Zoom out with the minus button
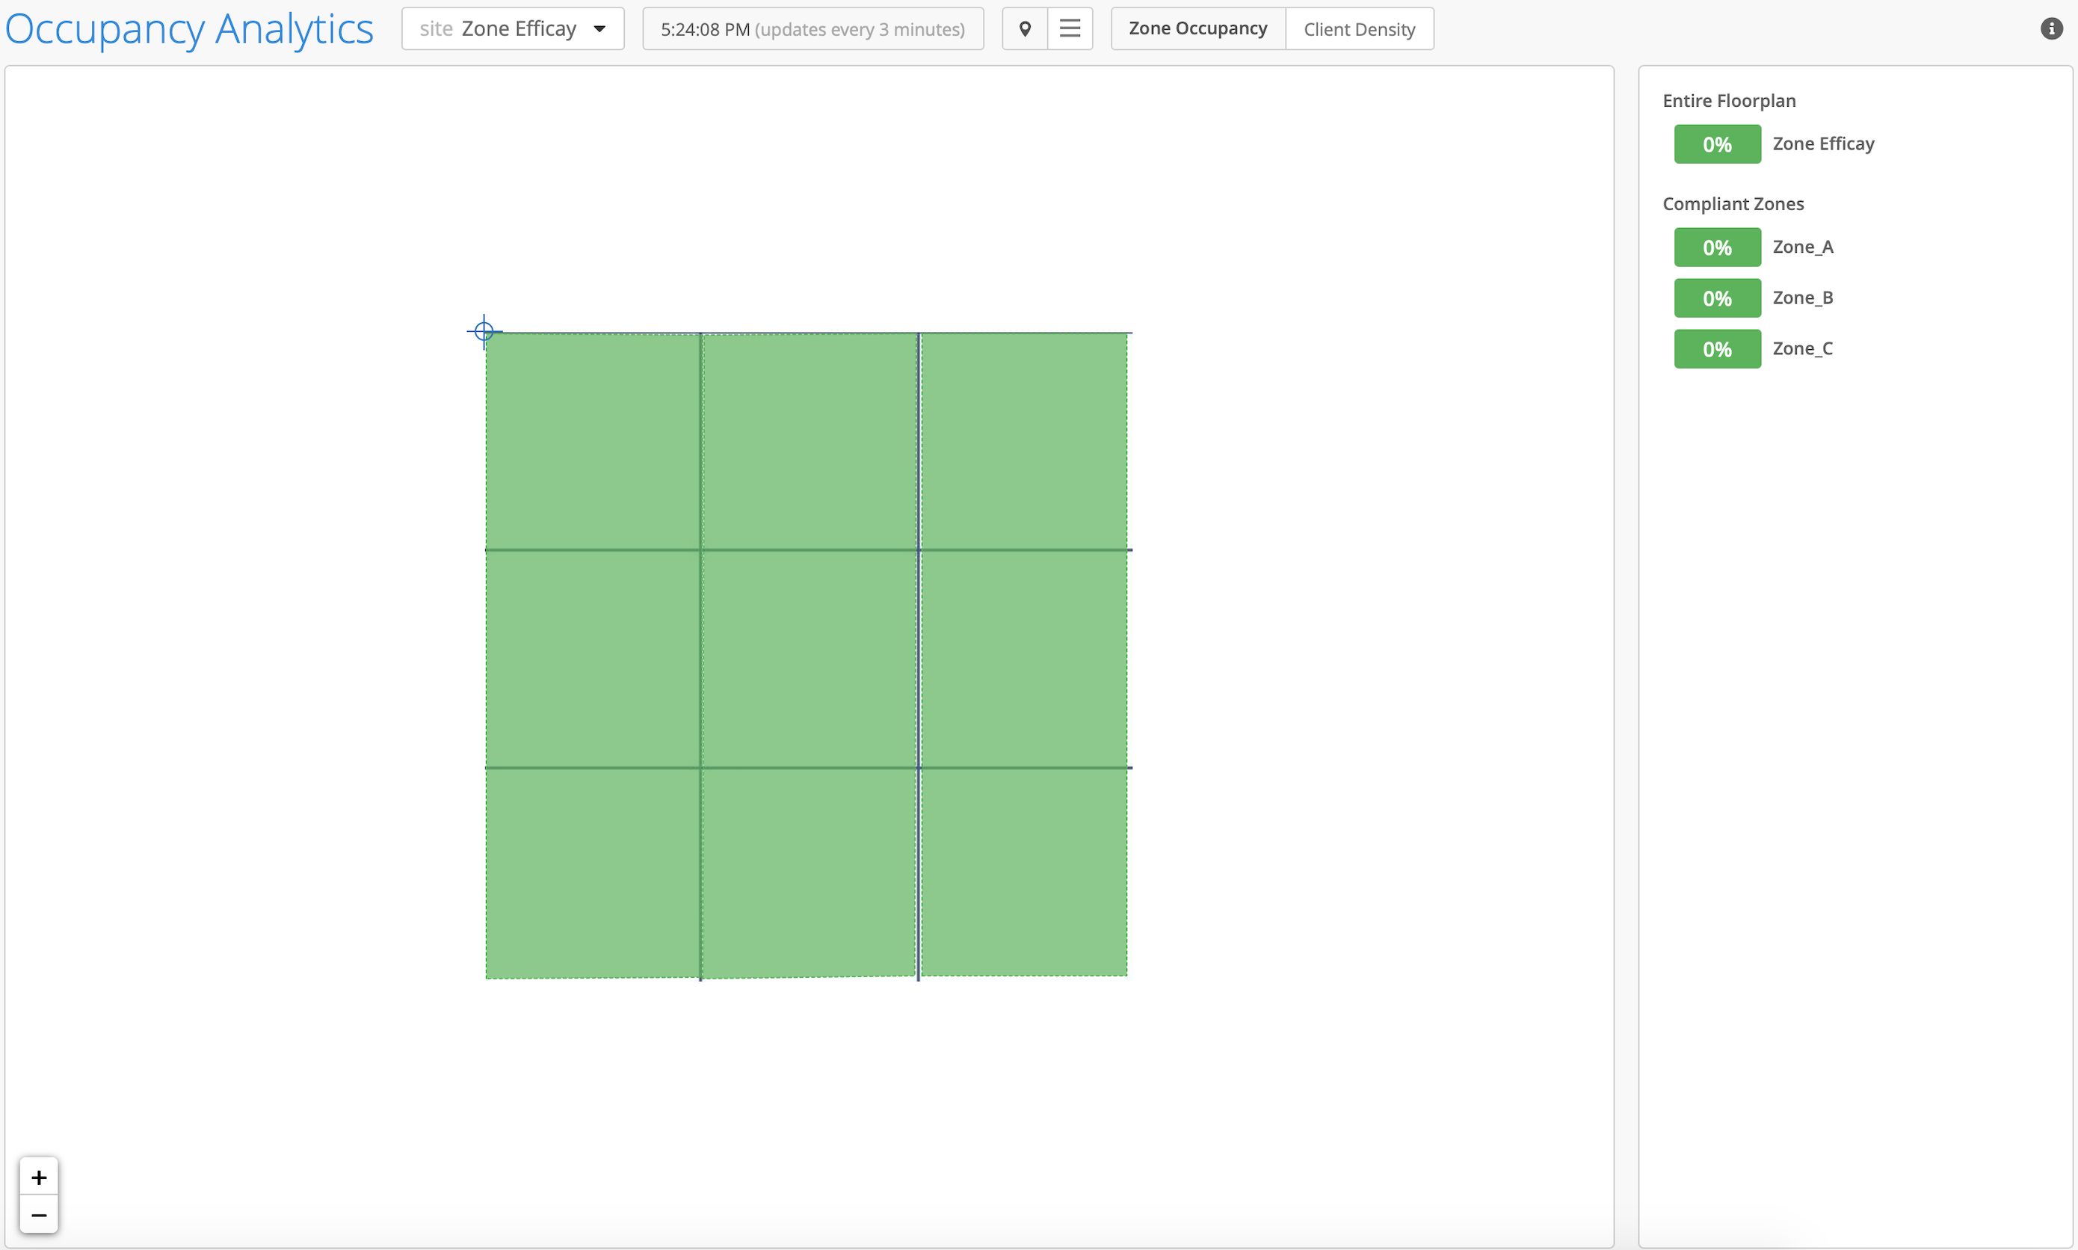Screen dimensions: 2078x1250 click(39, 1215)
